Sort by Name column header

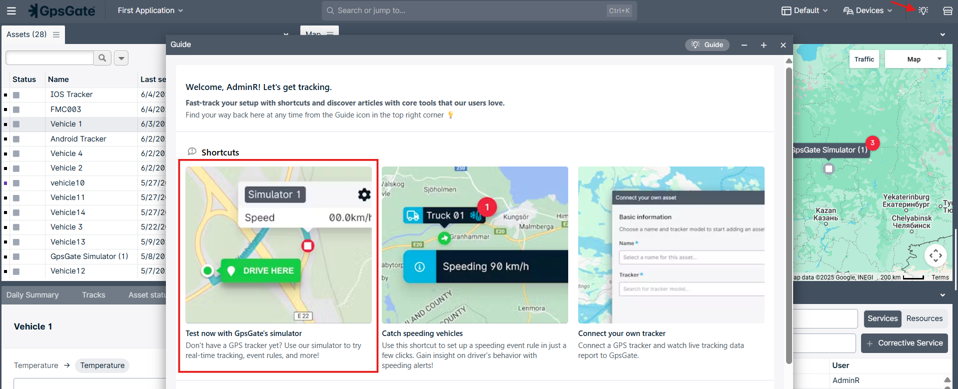(58, 79)
